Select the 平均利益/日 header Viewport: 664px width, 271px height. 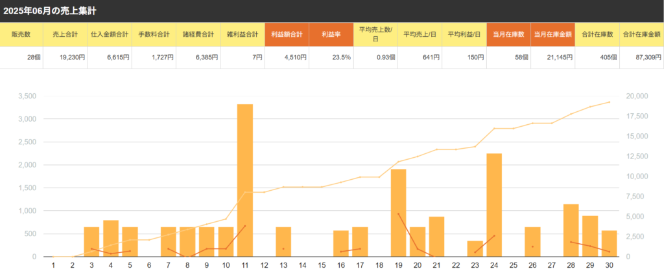click(x=464, y=35)
